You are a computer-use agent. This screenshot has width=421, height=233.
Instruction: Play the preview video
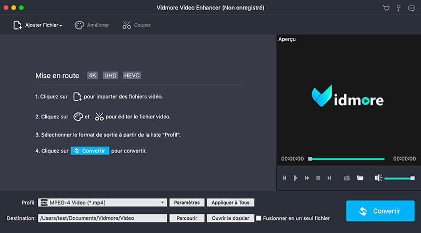point(295,178)
